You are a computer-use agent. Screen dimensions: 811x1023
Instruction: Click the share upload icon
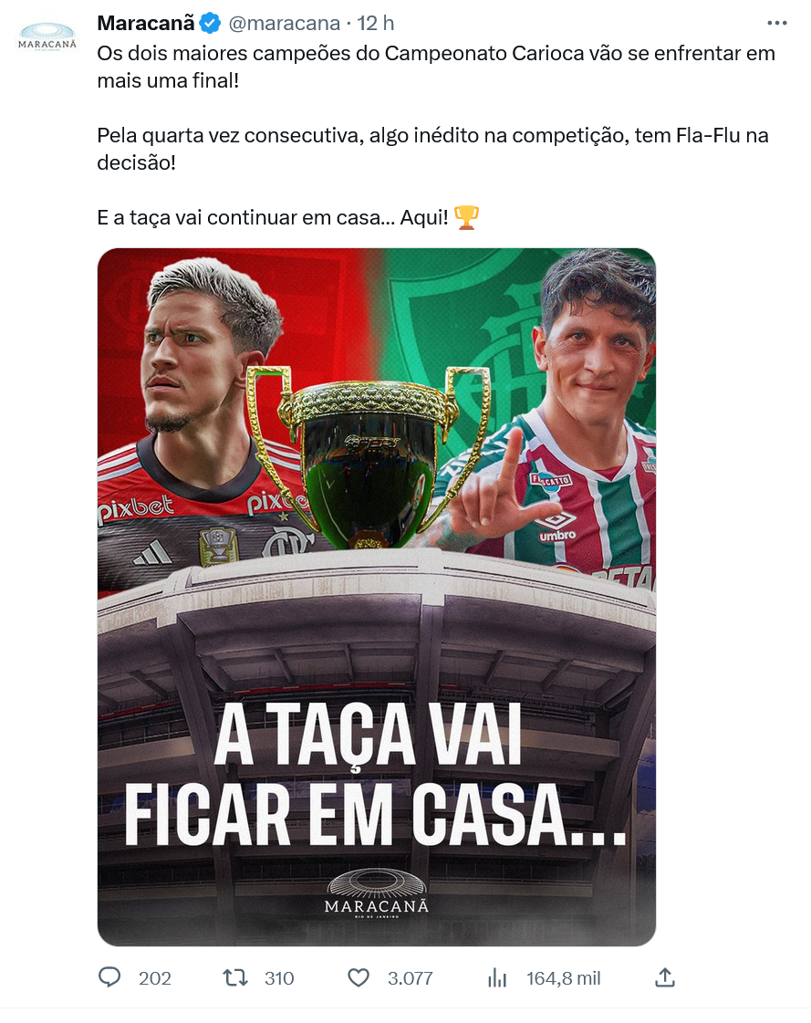664,976
